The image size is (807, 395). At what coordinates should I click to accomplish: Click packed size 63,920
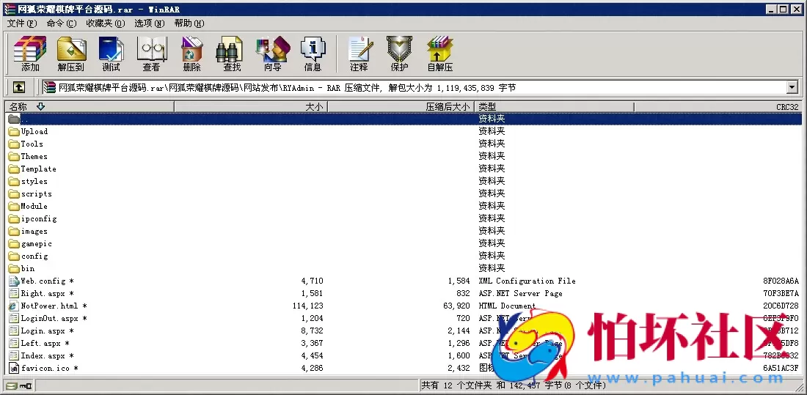[x=456, y=306]
